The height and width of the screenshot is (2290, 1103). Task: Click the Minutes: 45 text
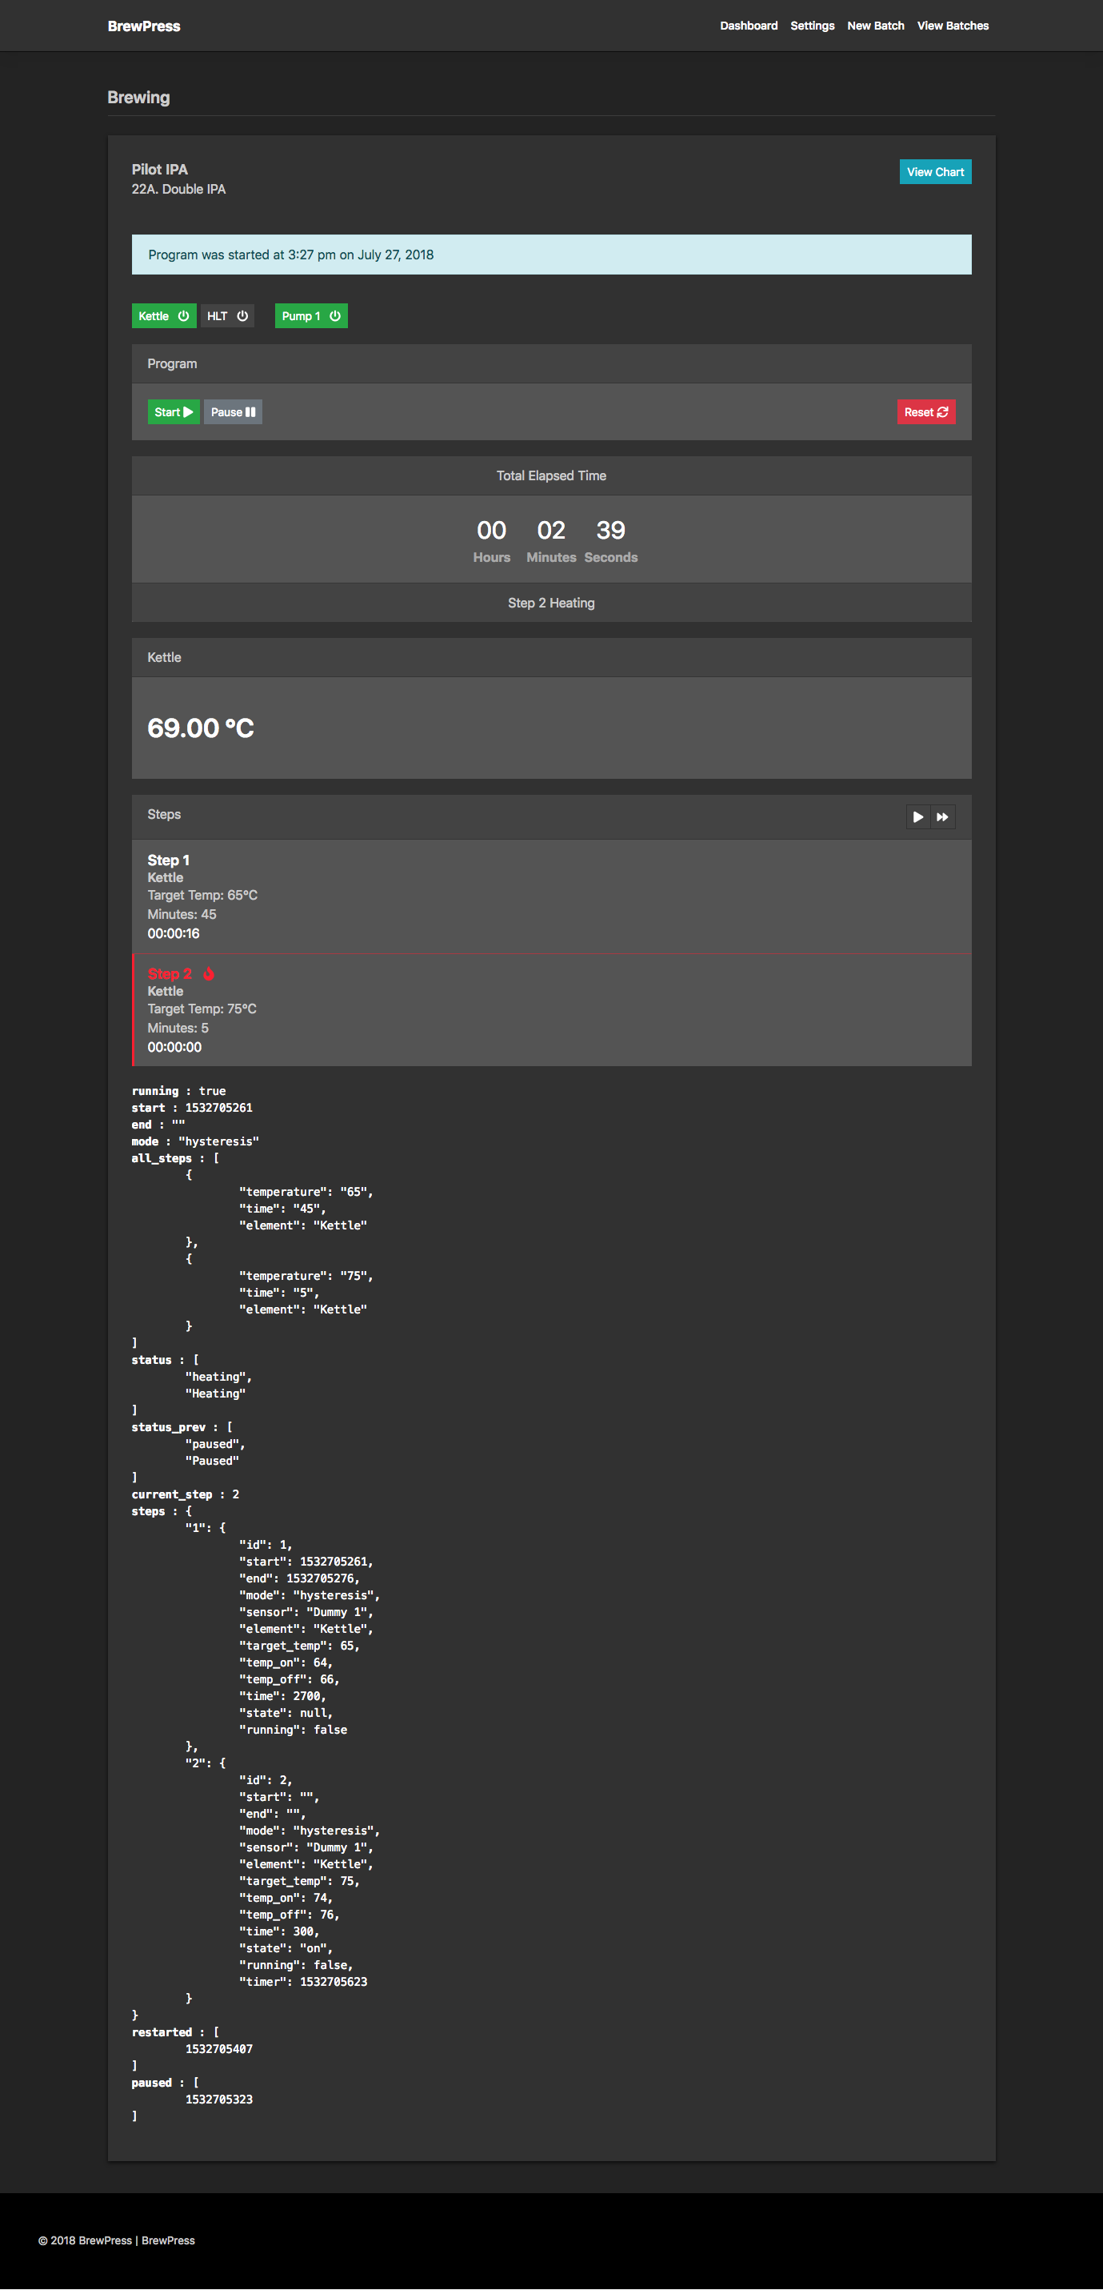[x=182, y=914]
